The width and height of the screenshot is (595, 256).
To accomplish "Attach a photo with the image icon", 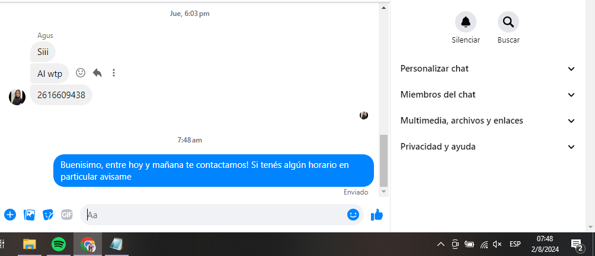I will tap(29, 215).
